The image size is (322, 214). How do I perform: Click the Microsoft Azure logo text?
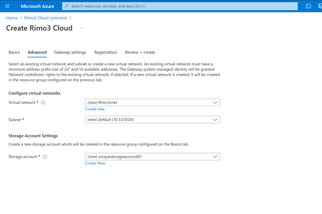37,7
